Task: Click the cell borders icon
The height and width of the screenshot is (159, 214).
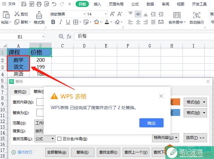Action: [76, 22]
